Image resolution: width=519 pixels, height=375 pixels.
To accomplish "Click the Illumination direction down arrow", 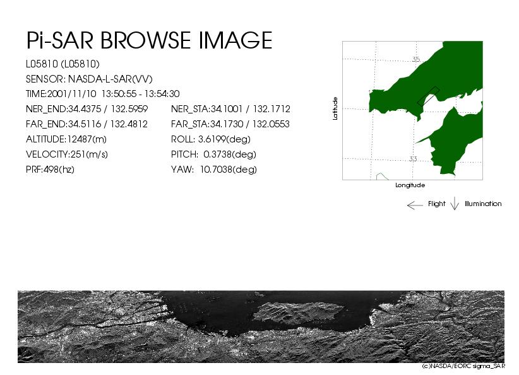I will point(455,204).
